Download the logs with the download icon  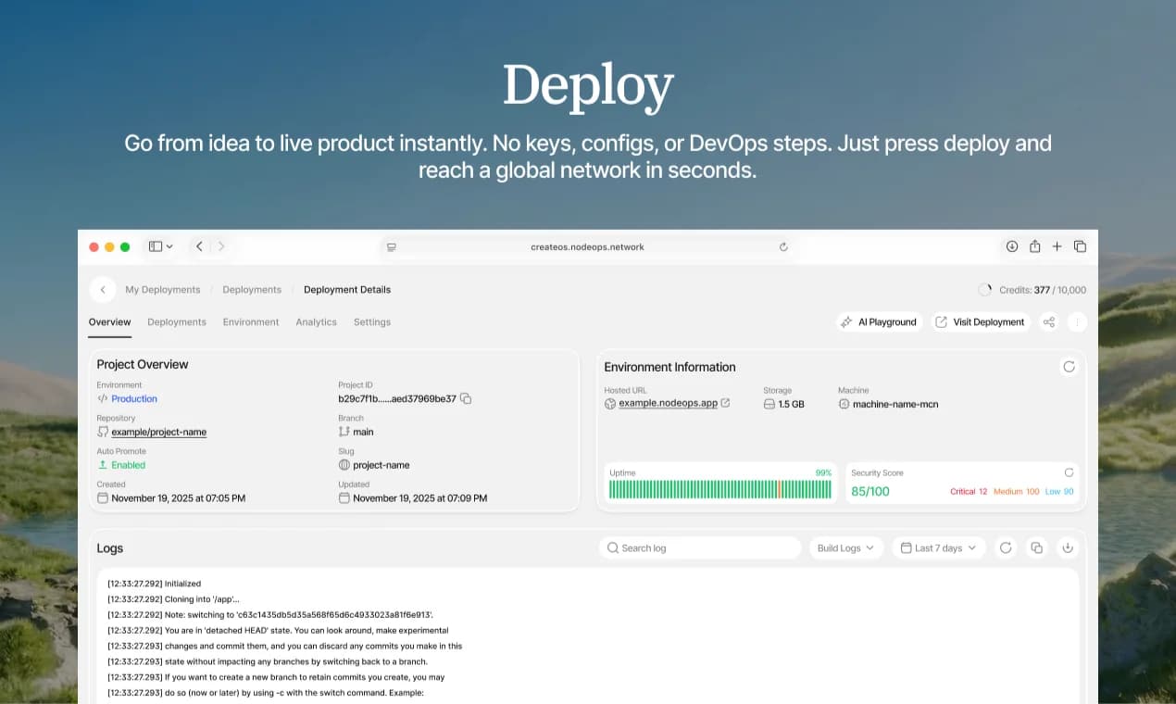click(x=1068, y=547)
